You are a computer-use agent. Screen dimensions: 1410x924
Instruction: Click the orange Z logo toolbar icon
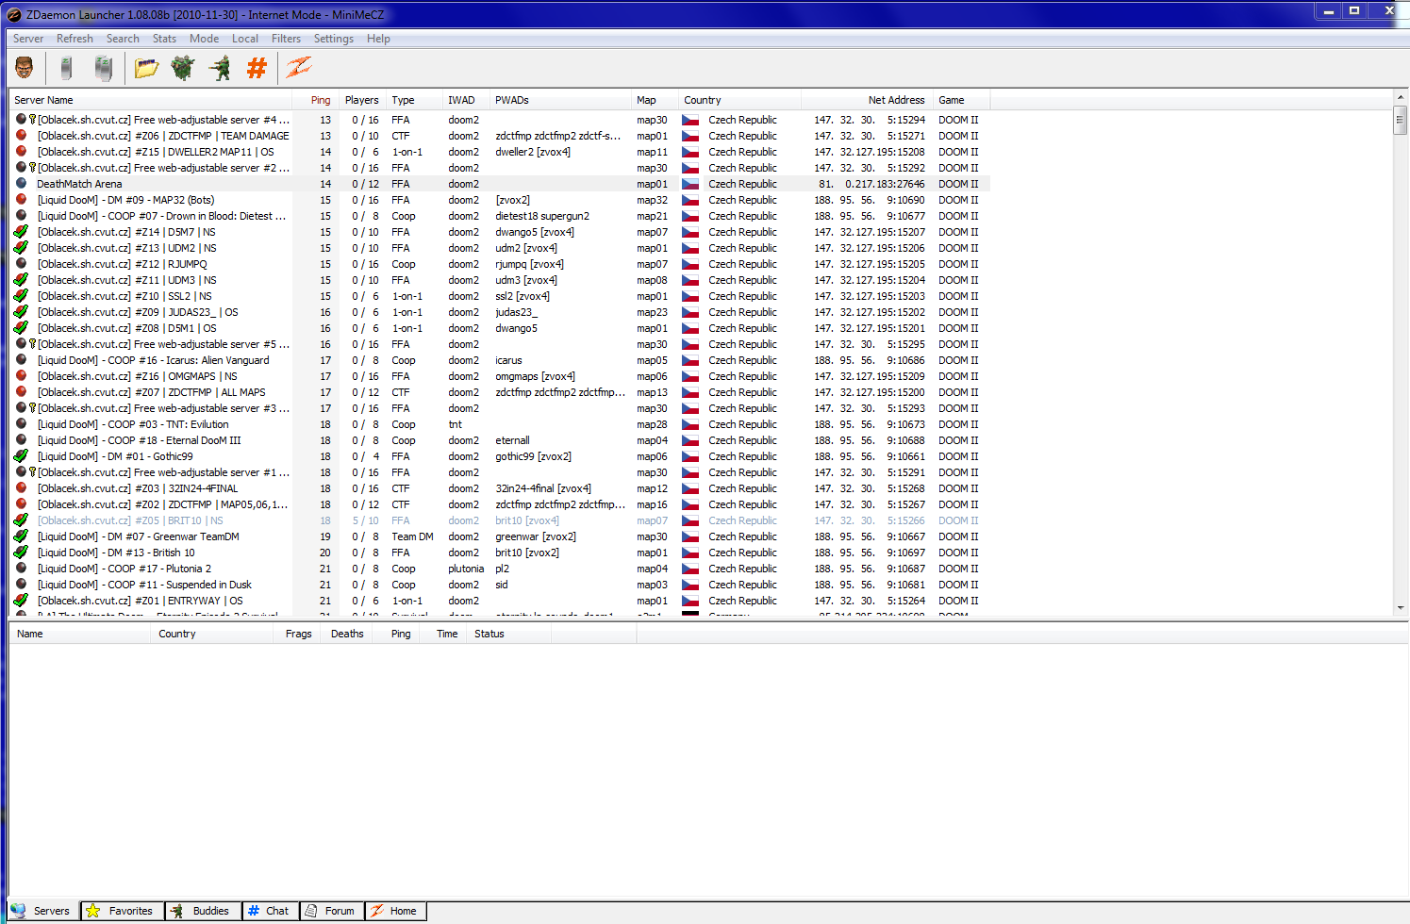(x=299, y=67)
